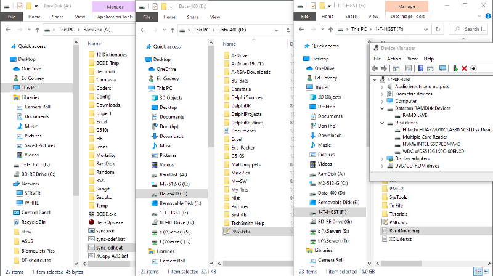The image size is (493, 276).
Task: Select Multiple Card Reader device
Action: pos(425,137)
